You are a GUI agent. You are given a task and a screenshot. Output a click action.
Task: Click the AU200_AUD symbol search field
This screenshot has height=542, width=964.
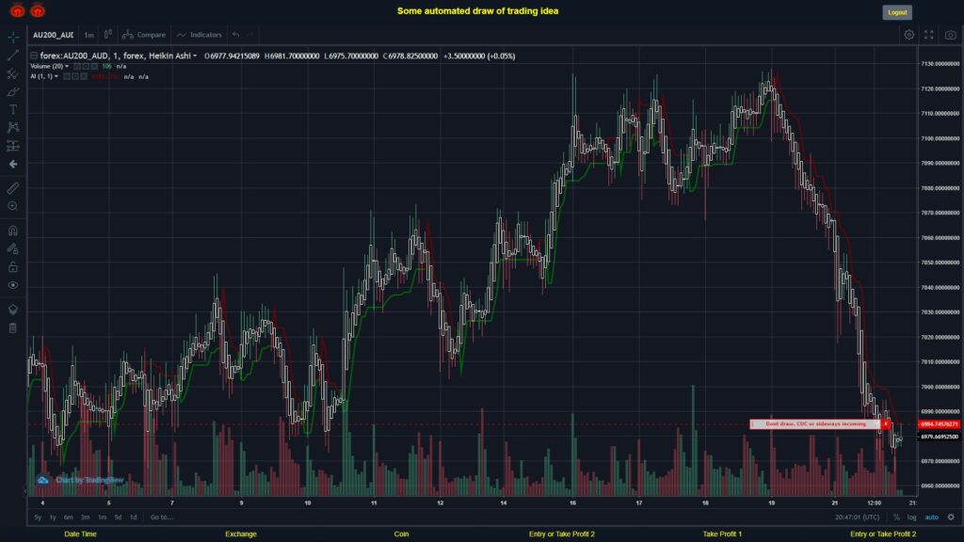tap(53, 35)
